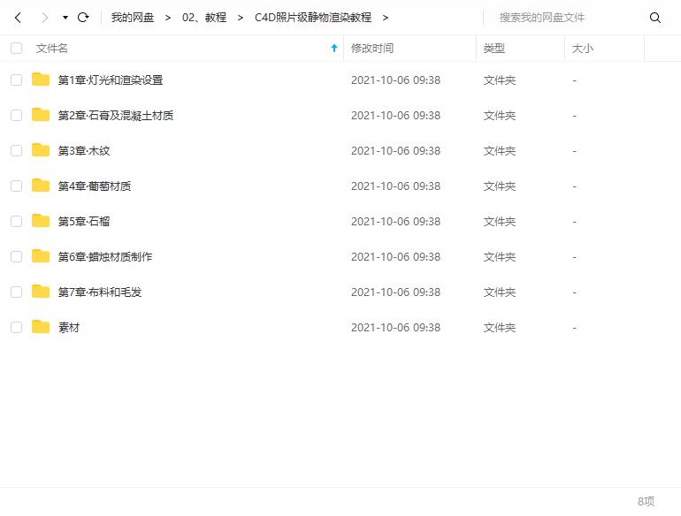Go to 我的网盘 in the breadcrumb
This screenshot has width=681, height=516.
[132, 18]
